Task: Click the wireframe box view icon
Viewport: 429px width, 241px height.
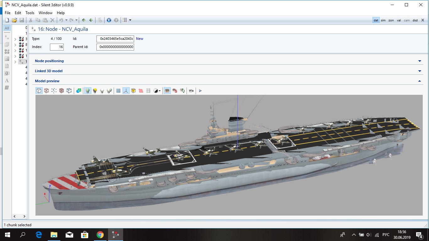Action: pos(46,91)
